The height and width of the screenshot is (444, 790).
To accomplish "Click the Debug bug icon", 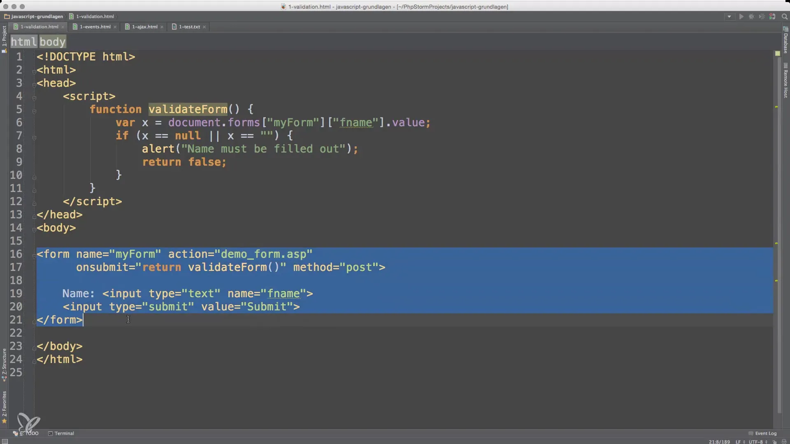I will [751, 17].
